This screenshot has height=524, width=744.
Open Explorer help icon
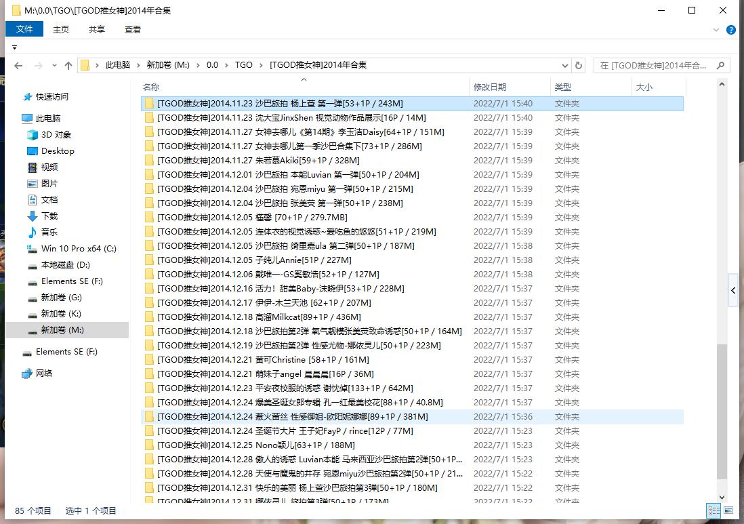point(731,30)
